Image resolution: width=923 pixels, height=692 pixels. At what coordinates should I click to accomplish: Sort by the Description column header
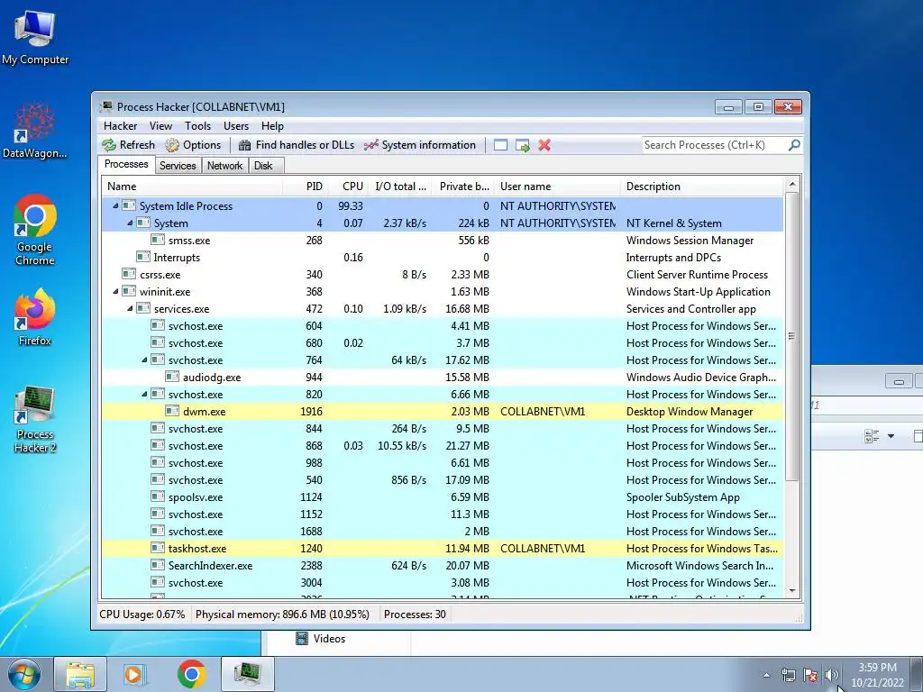pyautogui.click(x=702, y=187)
